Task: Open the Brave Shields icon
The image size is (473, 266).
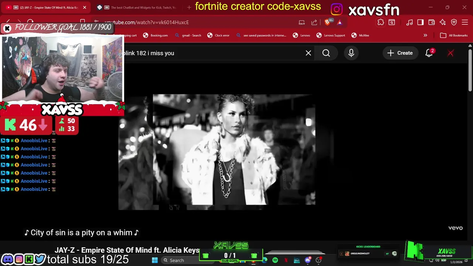Action: point(327,22)
